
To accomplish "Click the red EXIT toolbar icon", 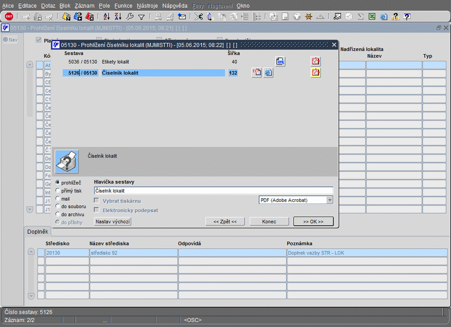I will coord(8,16).
